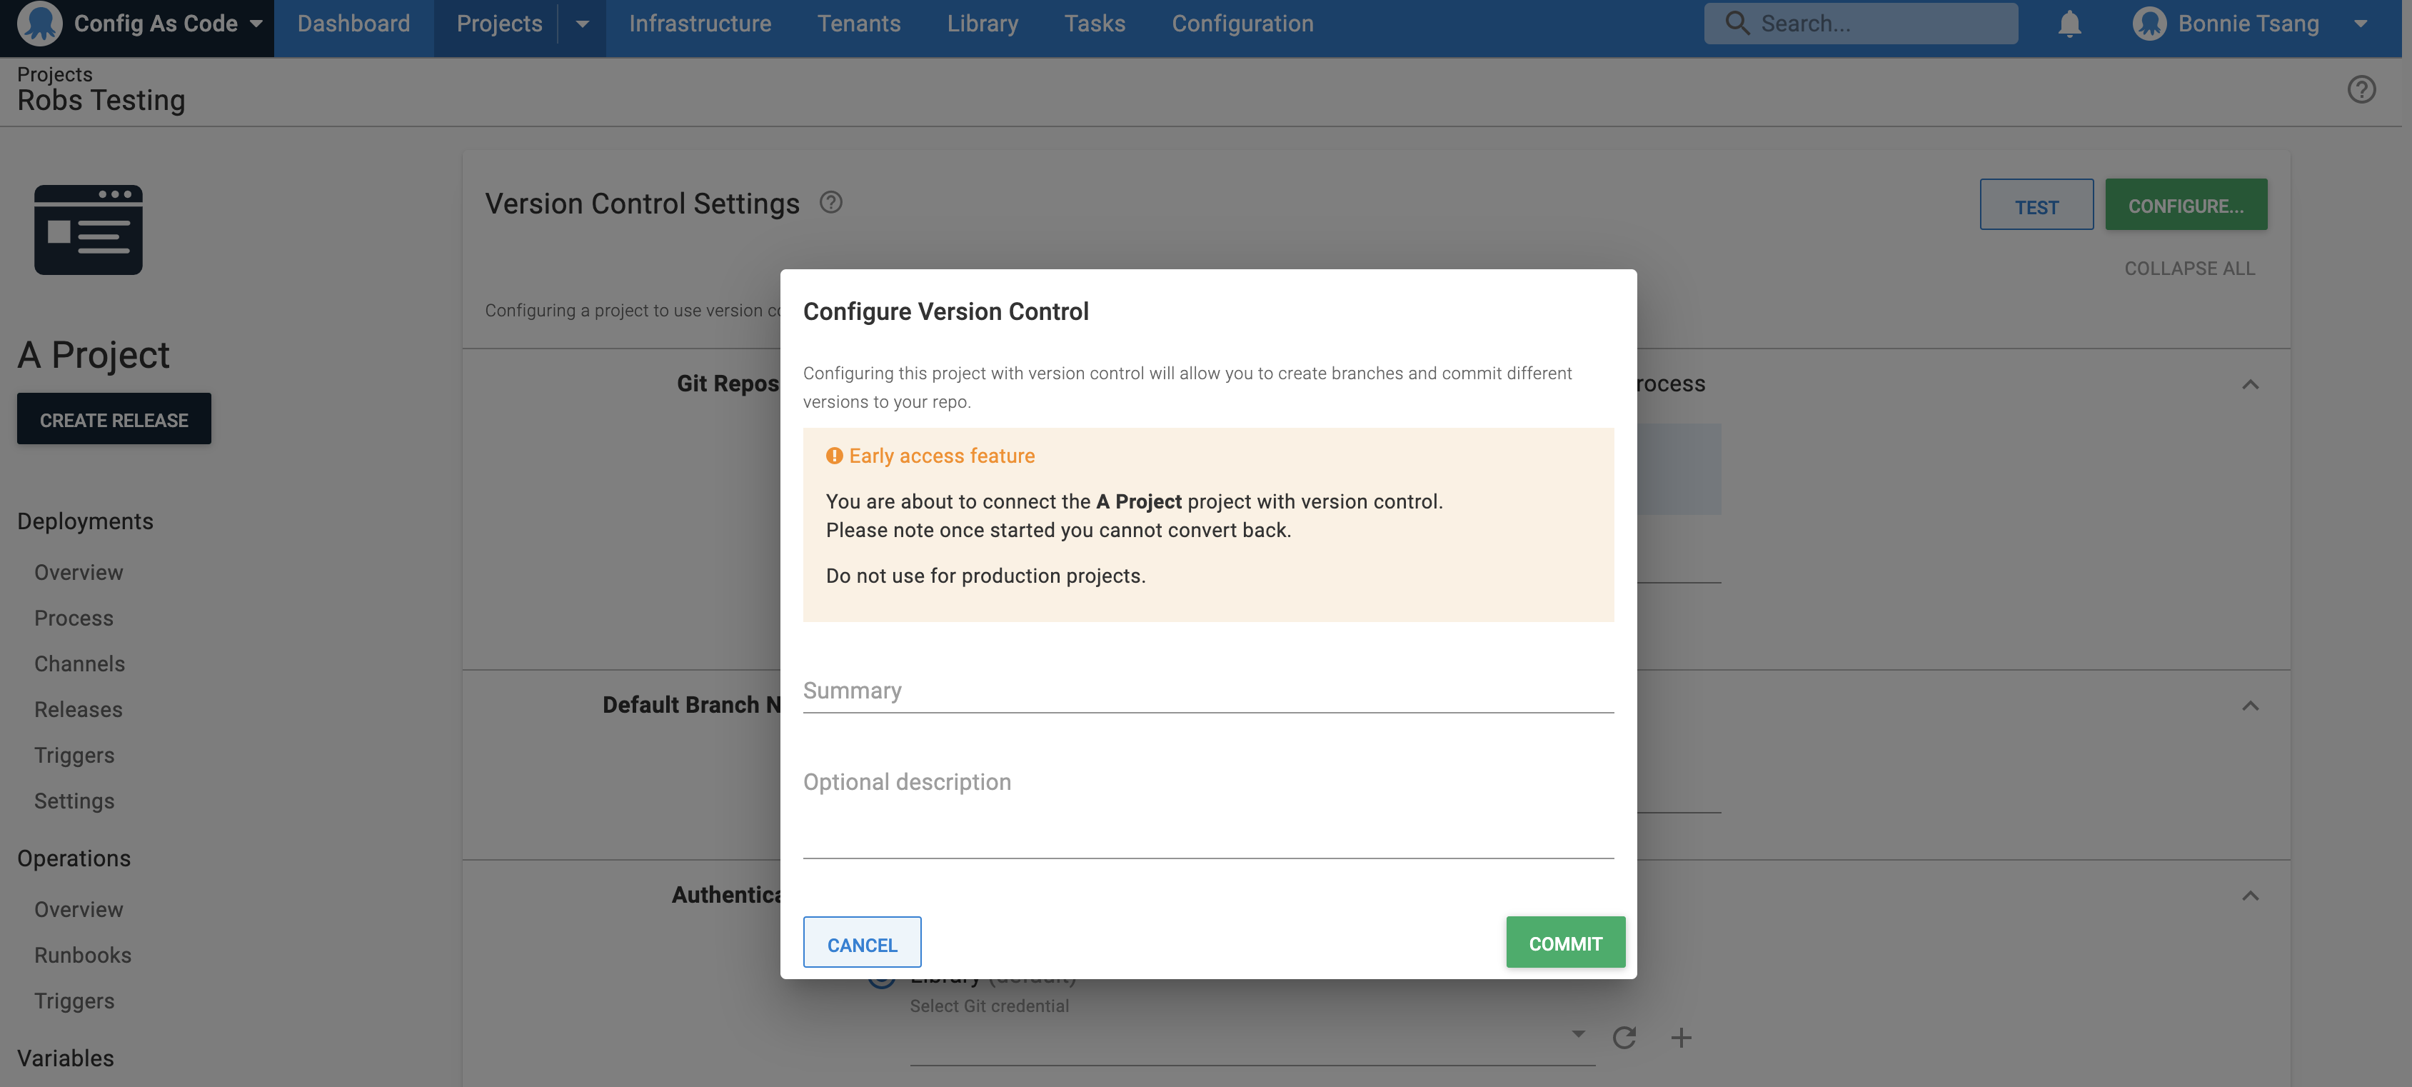This screenshot has height=1087, width=2412.
Task: Commit the version control configuration
Action: 1564,943
